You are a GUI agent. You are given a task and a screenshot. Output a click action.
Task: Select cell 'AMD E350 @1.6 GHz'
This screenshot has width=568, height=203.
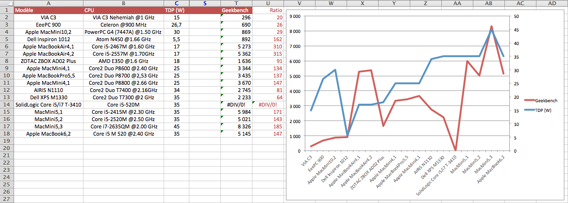[x=123, y=61]
